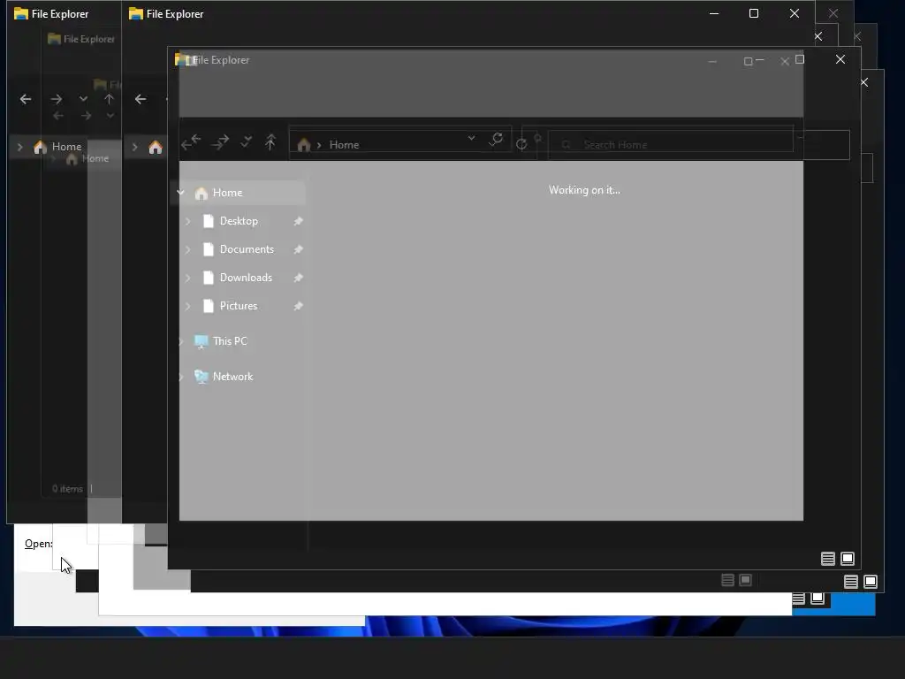Click the 'Working on it...' status text
The height and width of the screenshot is (679, 905).
click(584, 190)
